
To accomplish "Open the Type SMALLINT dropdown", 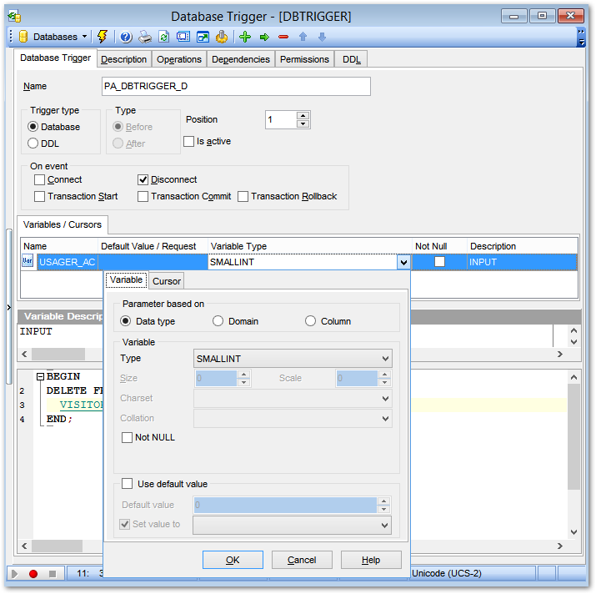I will coord(384,359).
